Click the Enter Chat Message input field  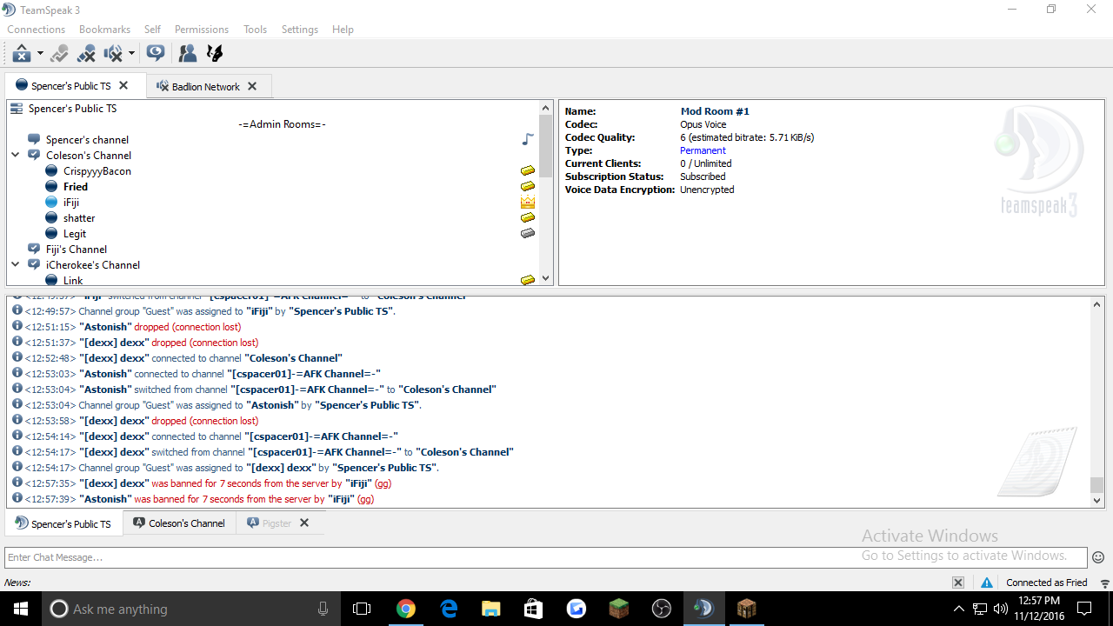pos(546,557)
